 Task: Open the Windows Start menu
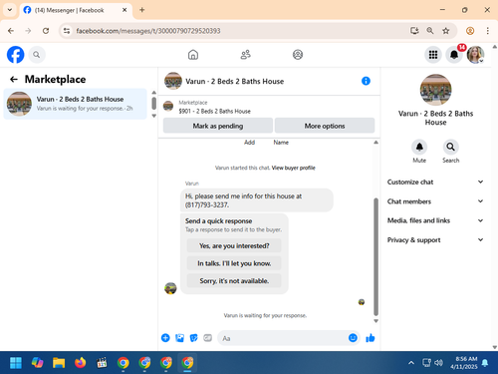(x=16, y=363)
